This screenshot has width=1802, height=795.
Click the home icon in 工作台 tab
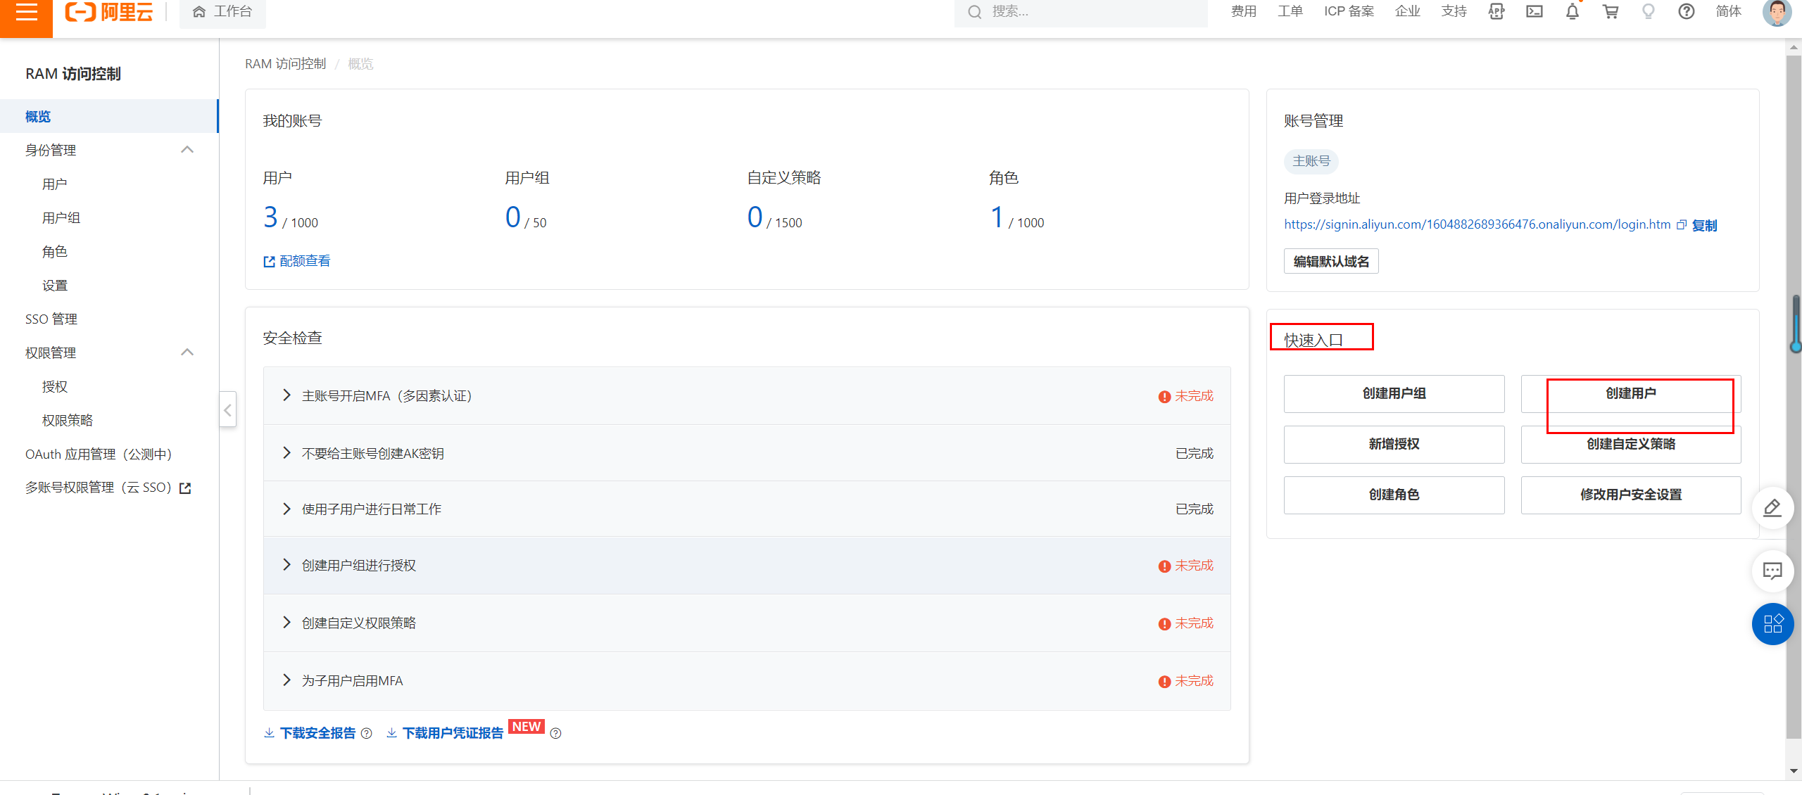[199, 12]
